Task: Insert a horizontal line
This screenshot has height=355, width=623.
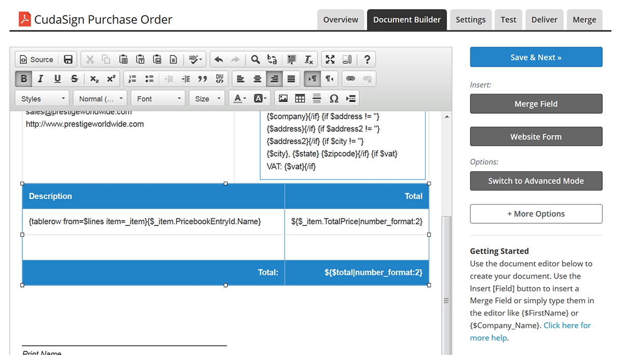Action: [317, 99]
